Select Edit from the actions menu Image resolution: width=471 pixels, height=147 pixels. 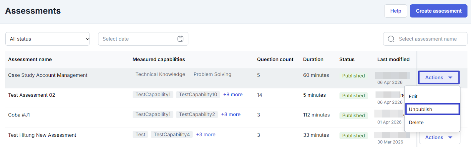[x=413, y=96]
